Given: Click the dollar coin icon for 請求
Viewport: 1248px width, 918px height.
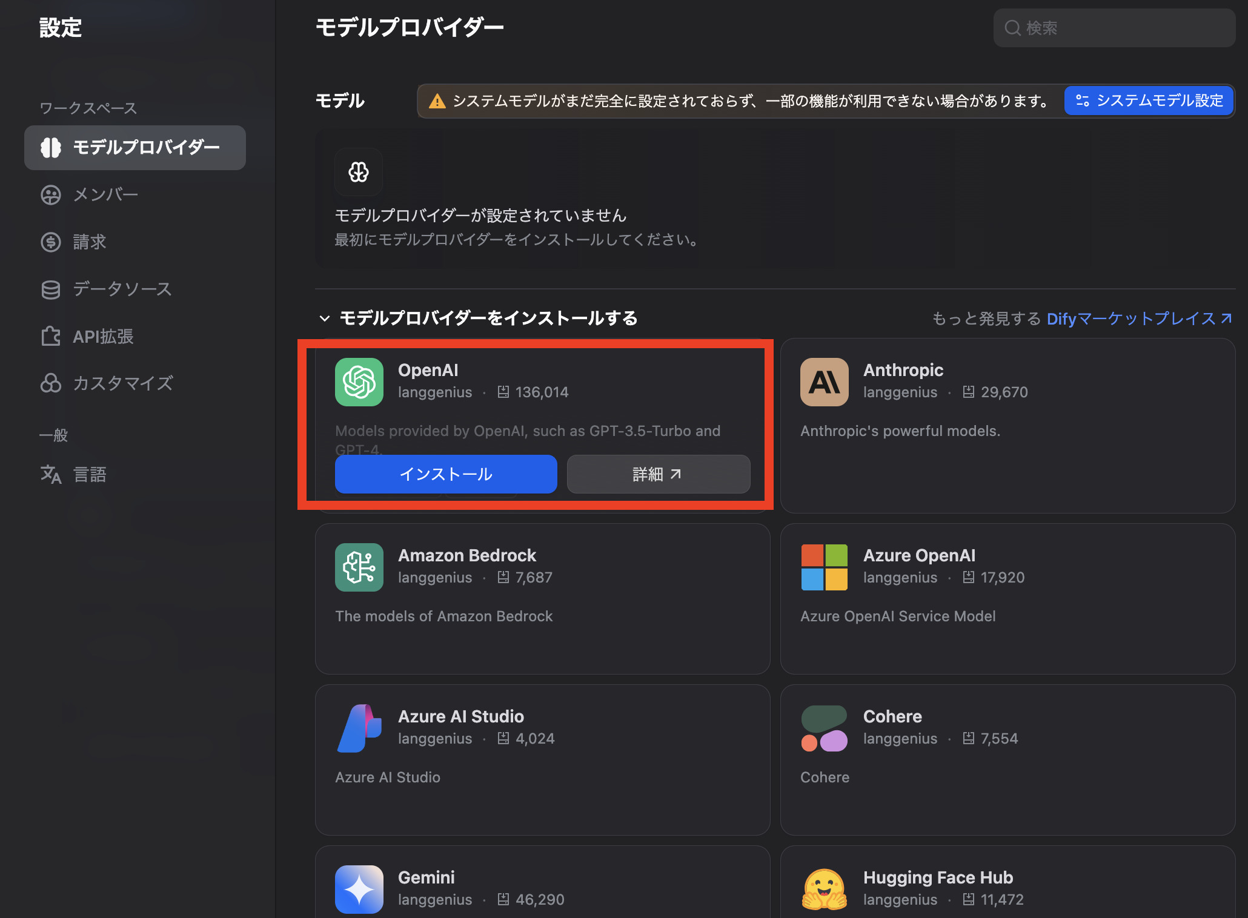Looking at the screenshot, I should (51, 242).
